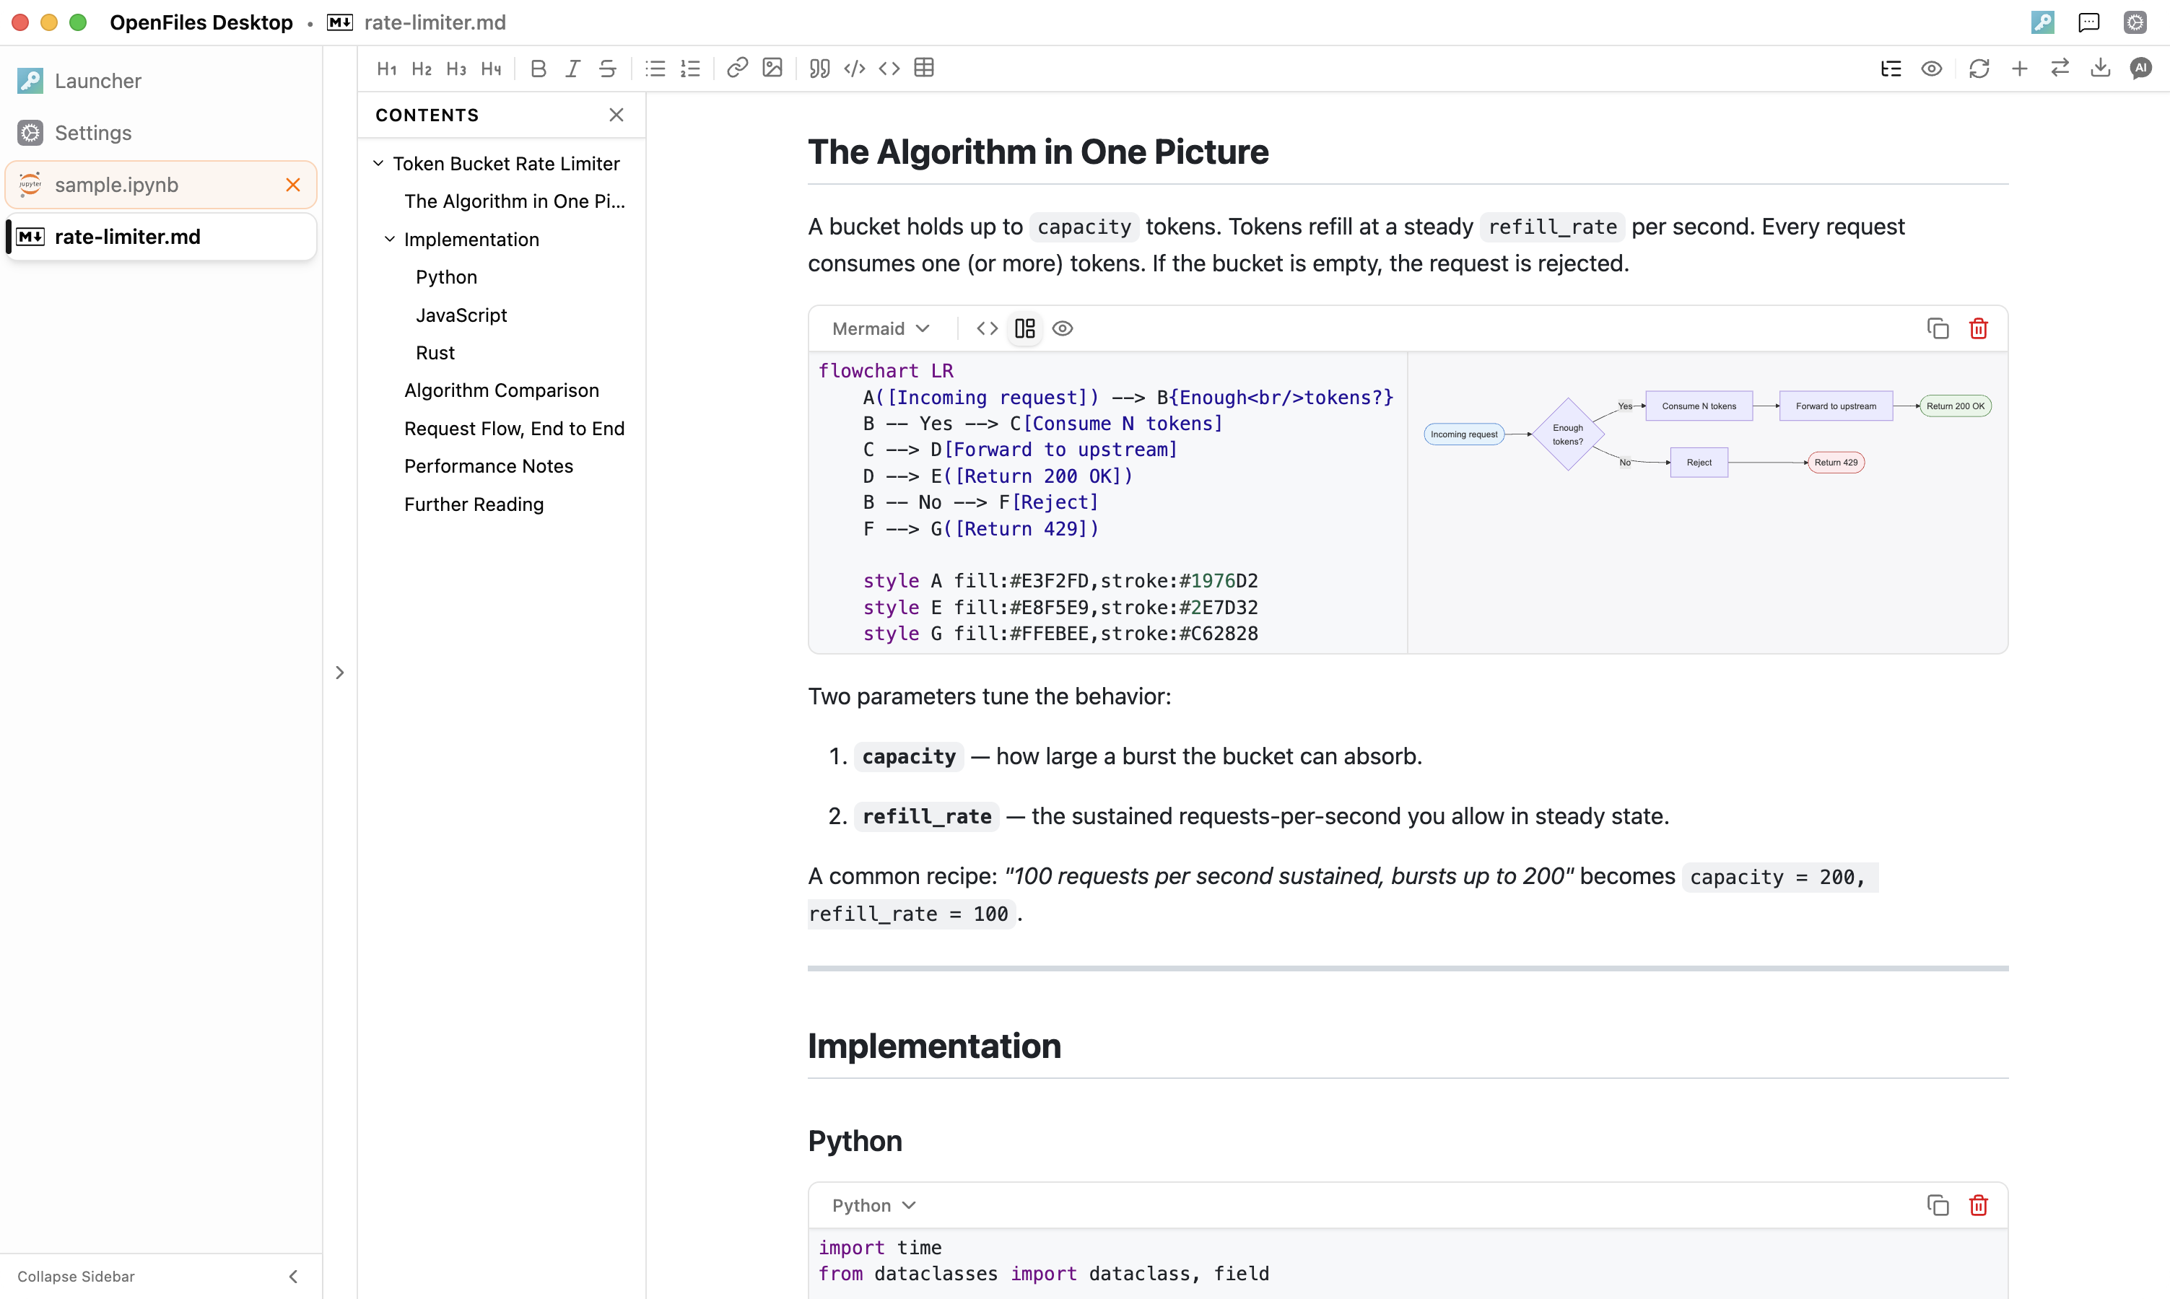Toggle strikethrough formatting
Screen dimensions: 2170x1299
point(608,69)
